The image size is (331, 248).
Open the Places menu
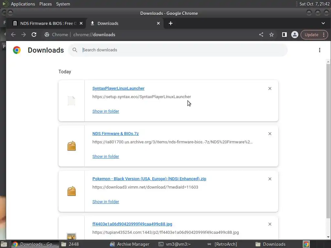(x=45, y=4)
